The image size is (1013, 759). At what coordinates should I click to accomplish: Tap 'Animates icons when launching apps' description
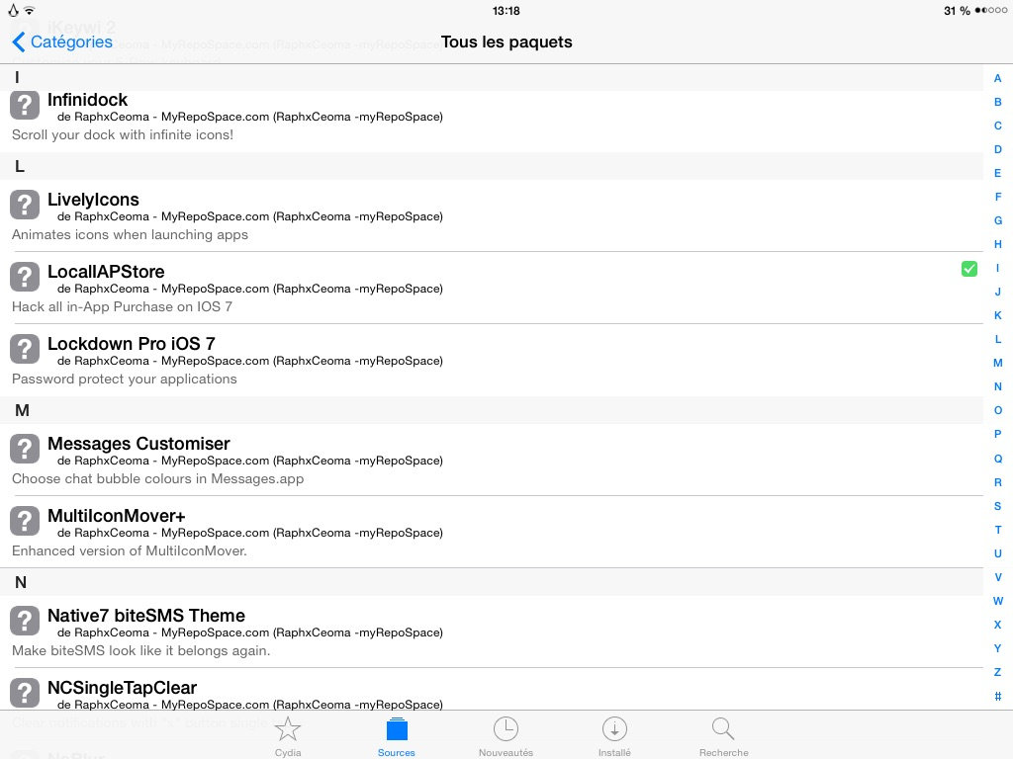[130, 235]
